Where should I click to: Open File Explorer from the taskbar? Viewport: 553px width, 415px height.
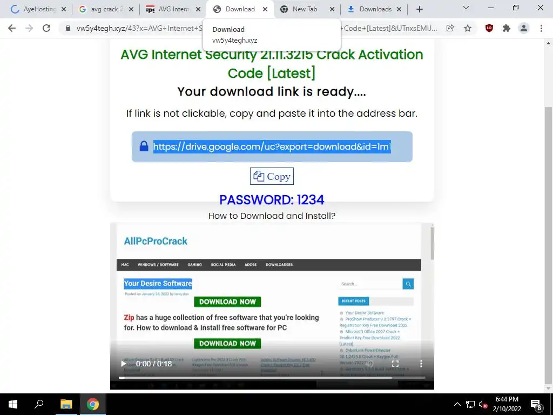(66, 404)
